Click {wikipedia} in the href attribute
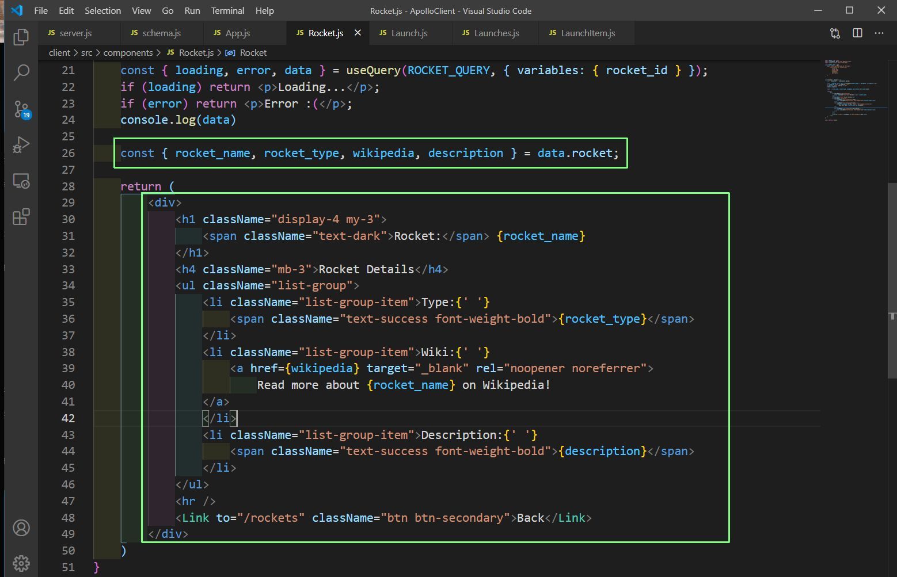The width and height of the screenshot is (897, 577). 322,368
